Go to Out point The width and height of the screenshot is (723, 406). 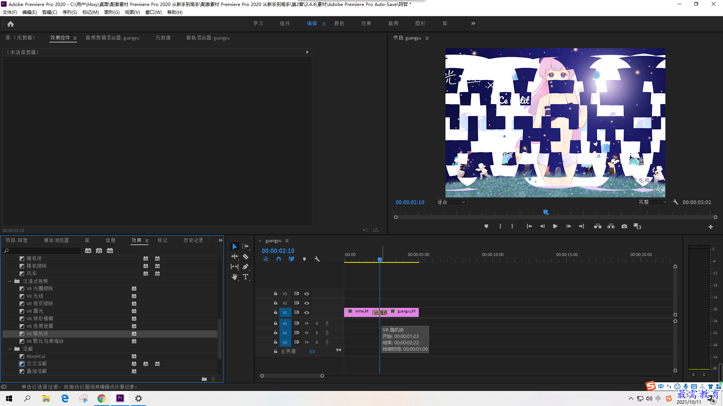pos(581,226)
